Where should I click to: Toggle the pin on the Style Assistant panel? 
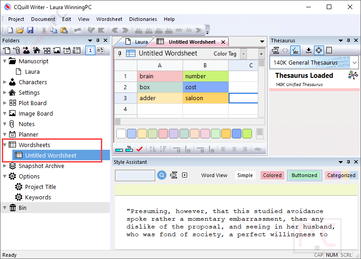point(348,162)
